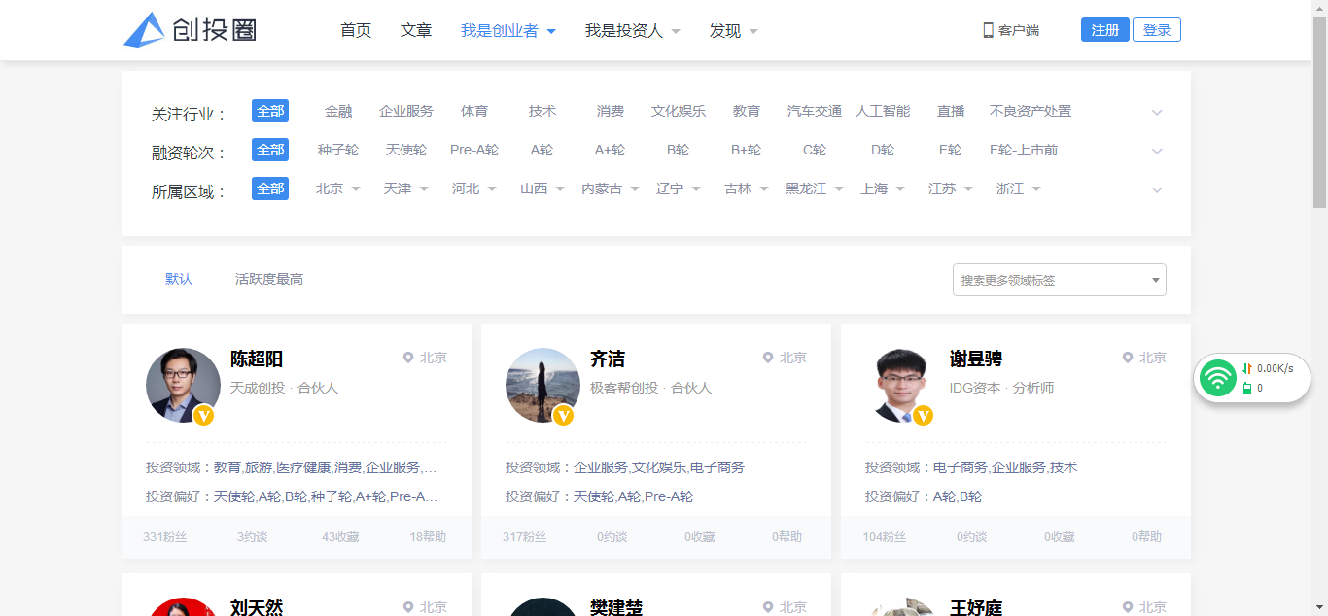Click the 登录 button
This screenshot has width=1328, height=616.
[1157, 30]
